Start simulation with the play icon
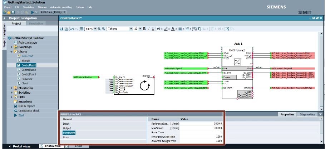The width and height of the screenshot is (325, 149). tap(33, 12)
